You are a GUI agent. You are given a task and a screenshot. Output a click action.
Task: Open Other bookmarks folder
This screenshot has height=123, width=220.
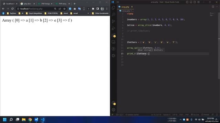tap(100, 13)
